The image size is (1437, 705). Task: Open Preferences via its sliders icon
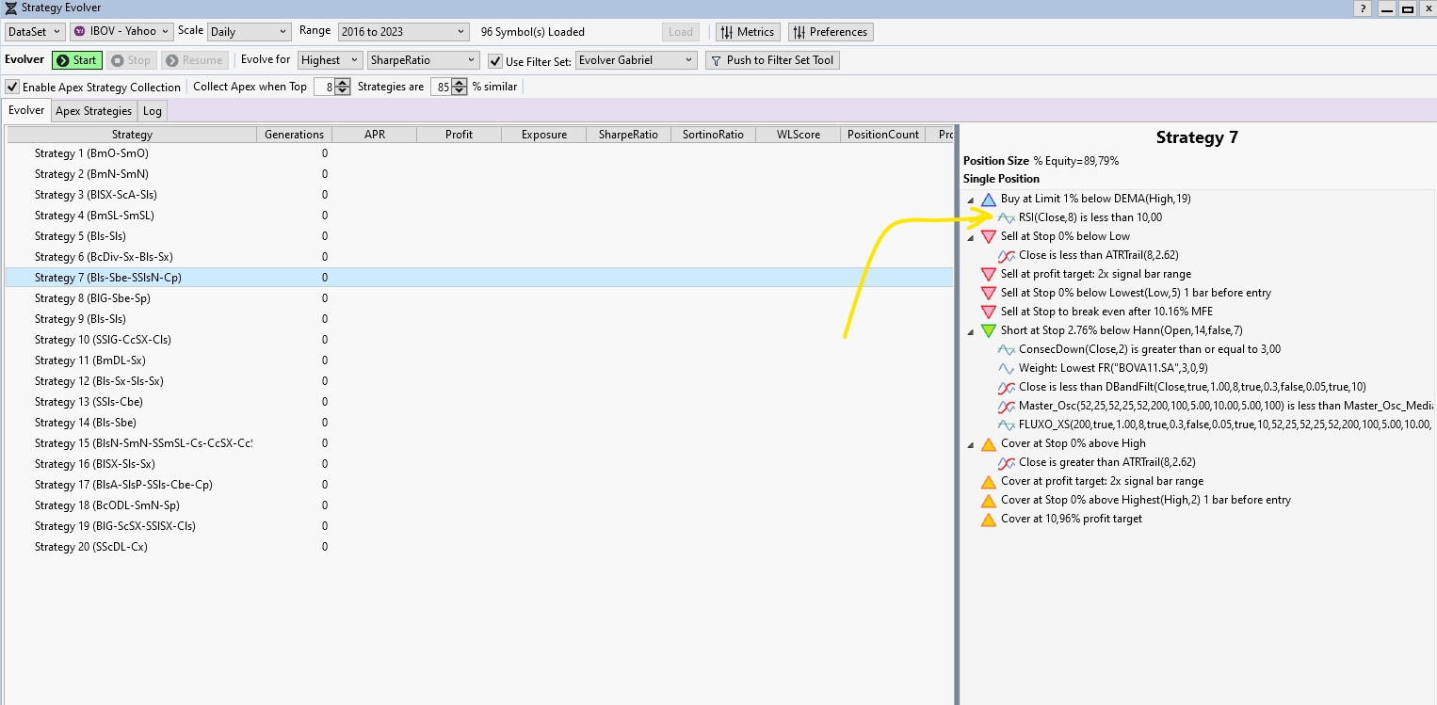coord(799,32)
